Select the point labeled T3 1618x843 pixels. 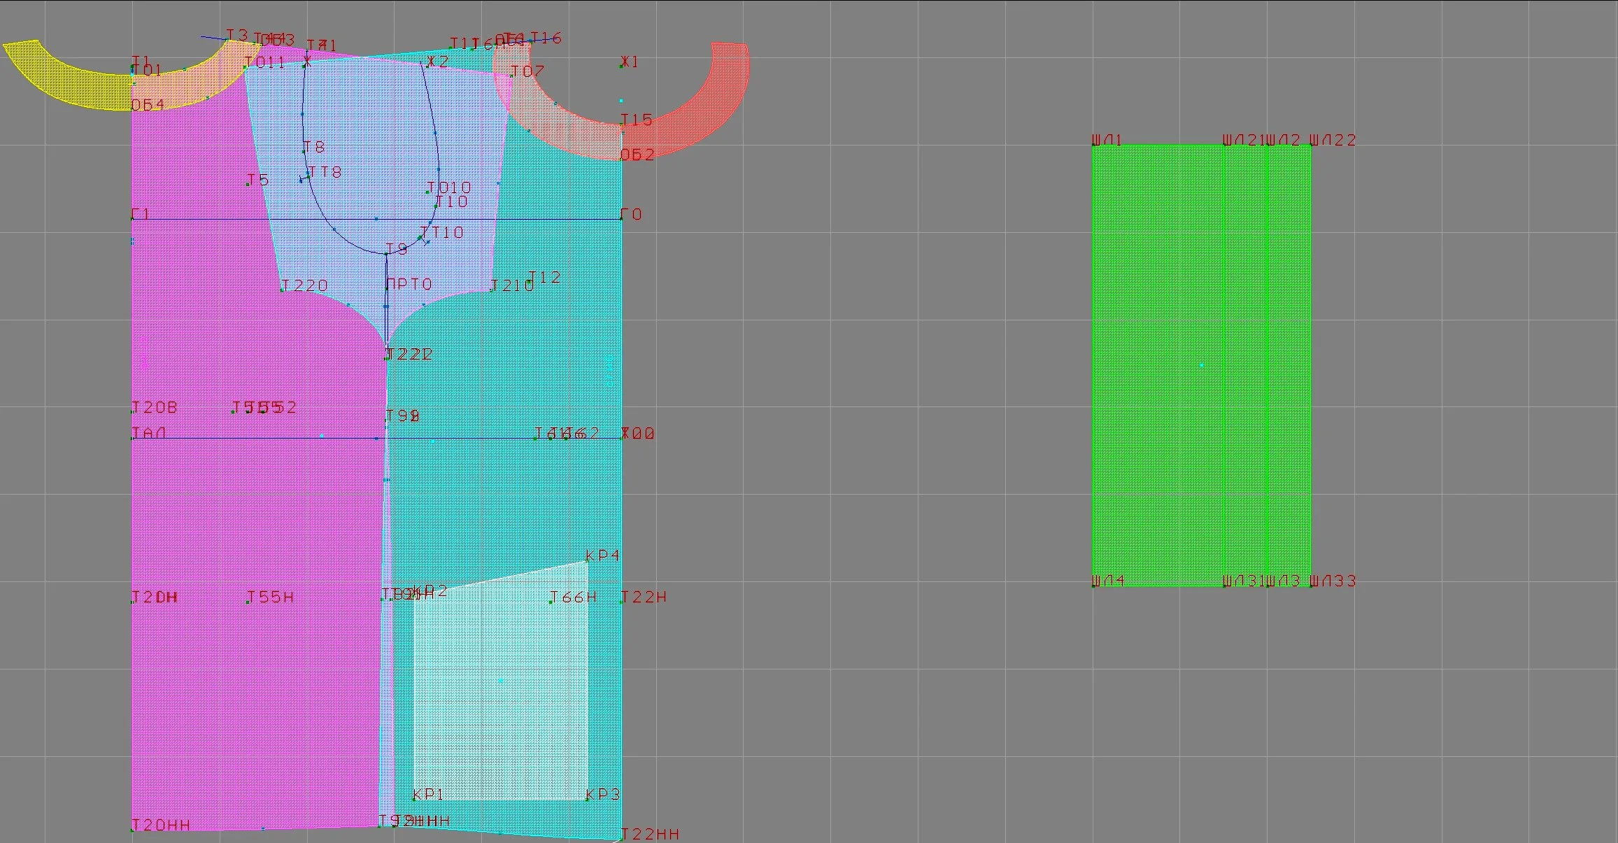237,36
